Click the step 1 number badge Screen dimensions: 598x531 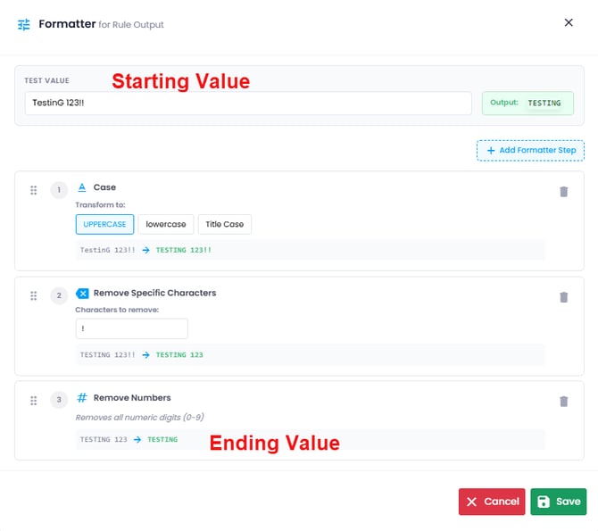(x=59, y=190)
